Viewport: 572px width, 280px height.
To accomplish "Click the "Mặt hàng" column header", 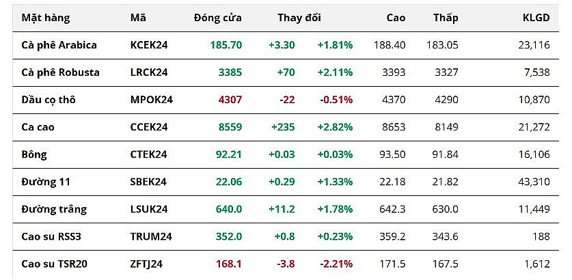I will click(46, 18).
